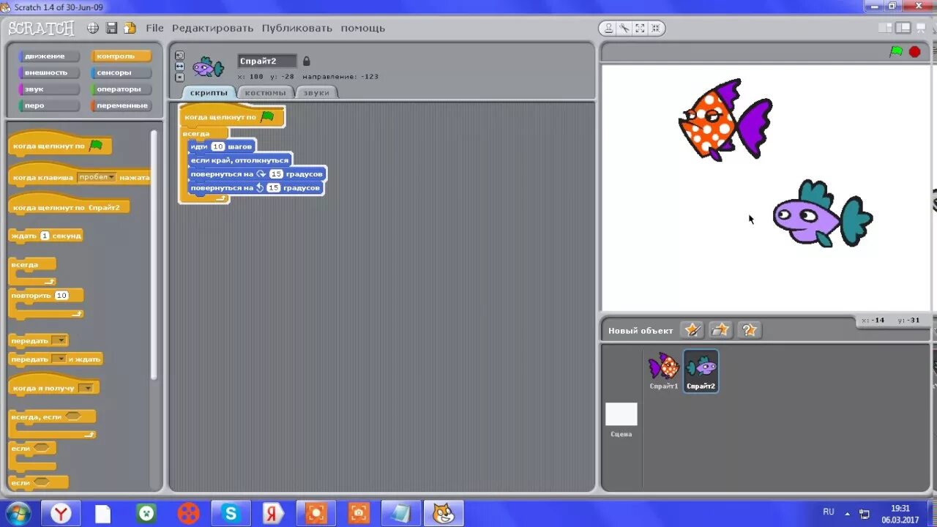Switch to the звуки tab
This screenshot has height=527, width=937.
coord(316,92)
